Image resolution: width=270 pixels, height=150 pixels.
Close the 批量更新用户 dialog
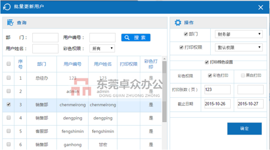pos(260,7)
